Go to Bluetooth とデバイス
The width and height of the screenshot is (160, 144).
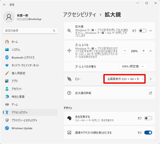(x=30, y=57)
